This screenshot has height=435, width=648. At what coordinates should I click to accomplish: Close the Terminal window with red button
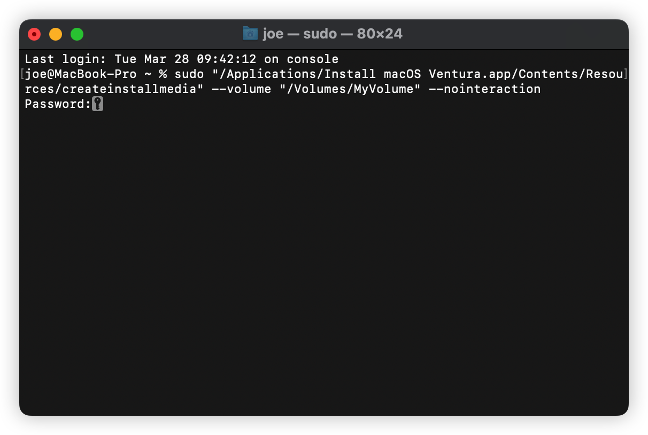[34, 34]
